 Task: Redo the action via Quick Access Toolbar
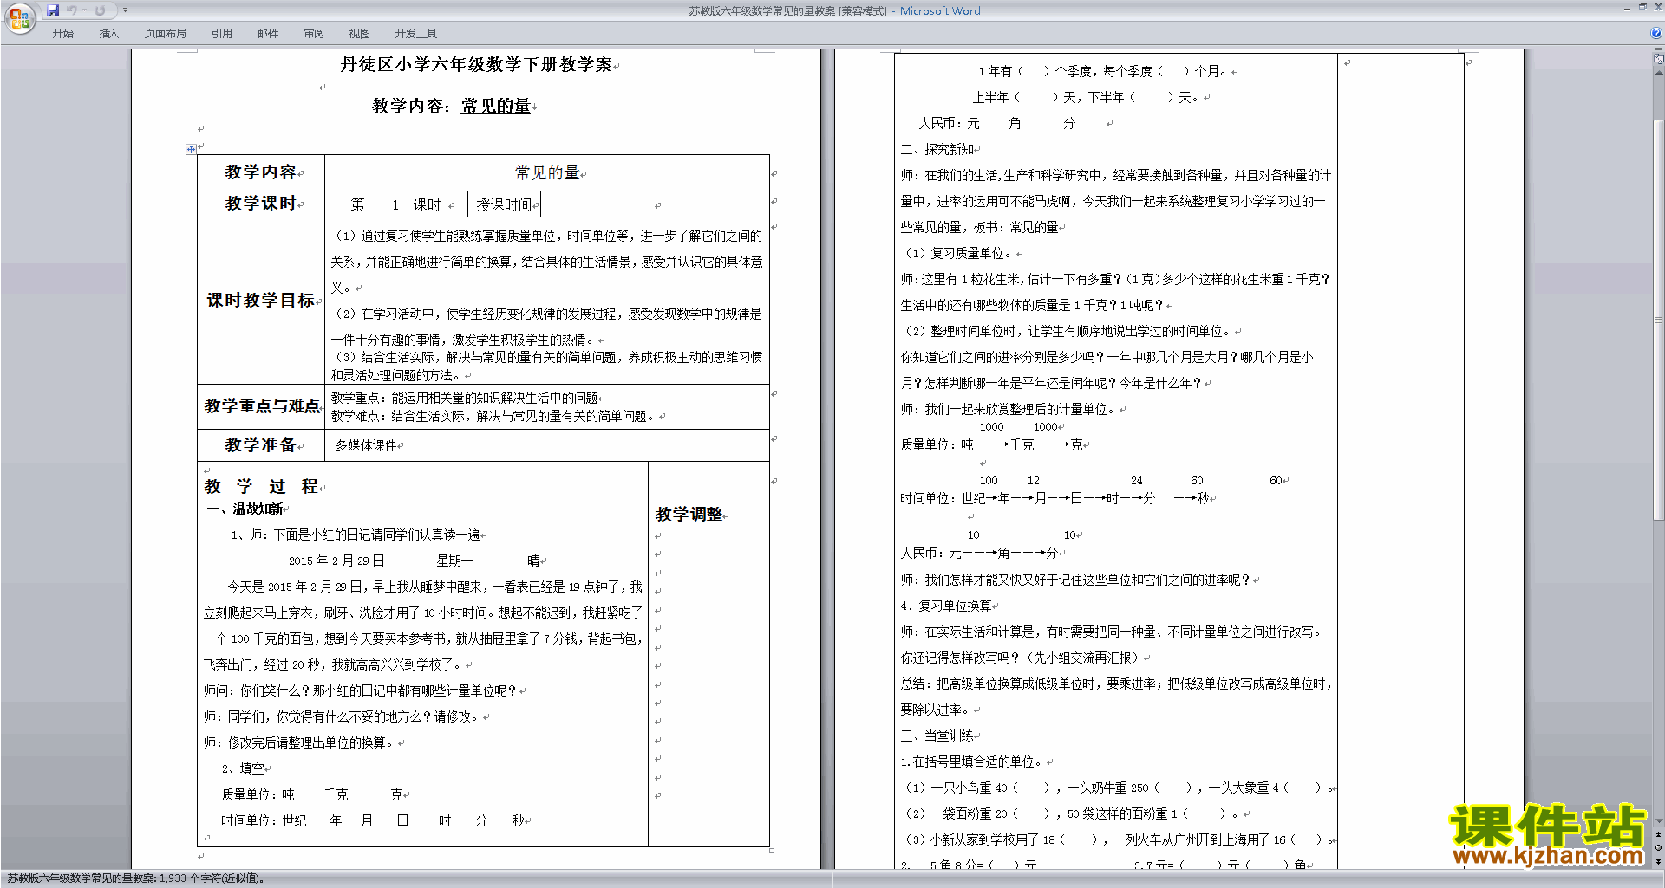tap(100, 10)
